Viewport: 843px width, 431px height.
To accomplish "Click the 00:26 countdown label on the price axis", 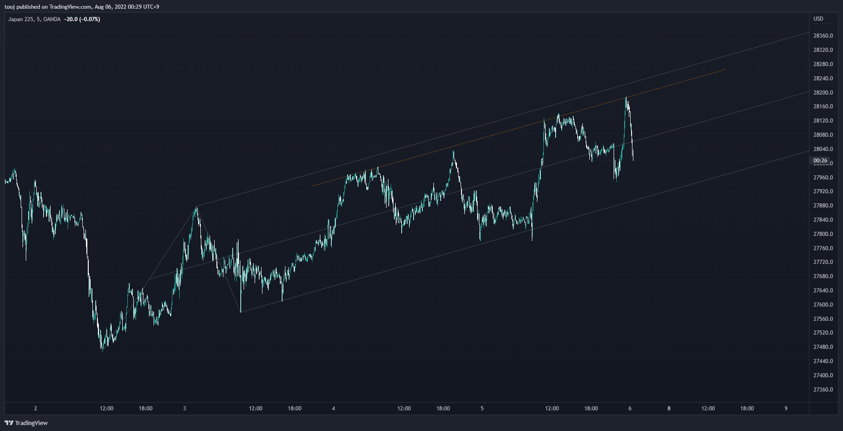I will click(820, 161).
